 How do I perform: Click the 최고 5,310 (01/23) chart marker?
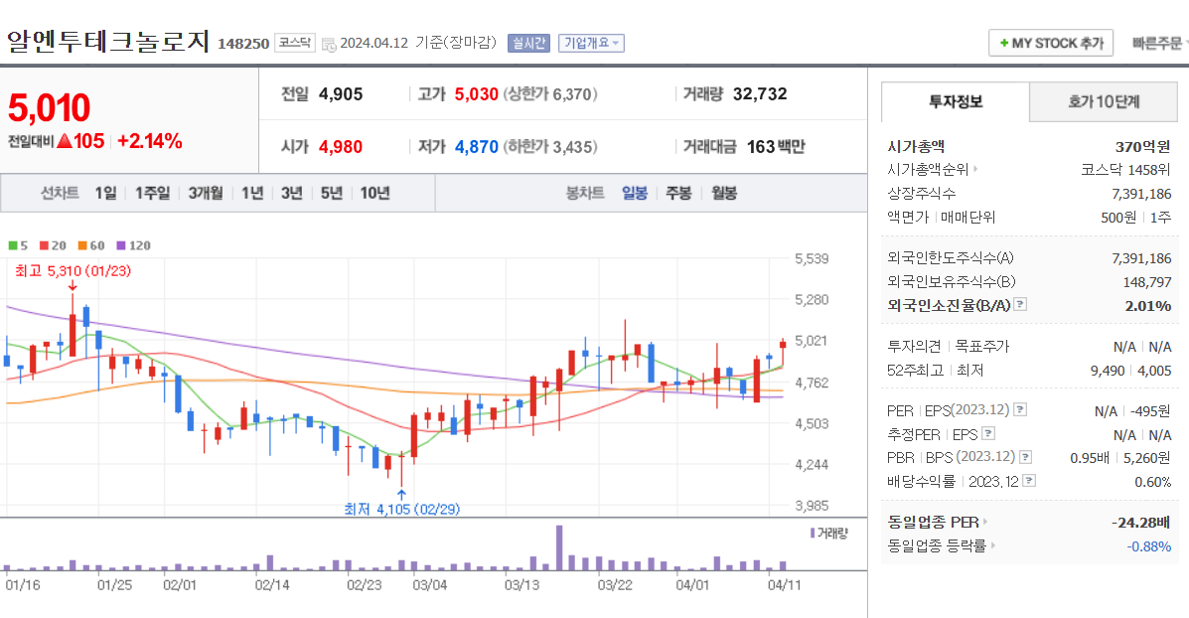[x=73, y=270]
